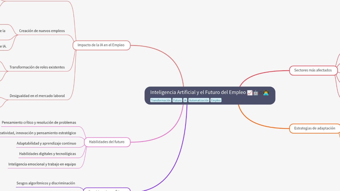Select 'Adaptabilidad y aprendizaje continuo' item
Image resolution: width=340 pixels, height=191 pixels.
(46, 144)
